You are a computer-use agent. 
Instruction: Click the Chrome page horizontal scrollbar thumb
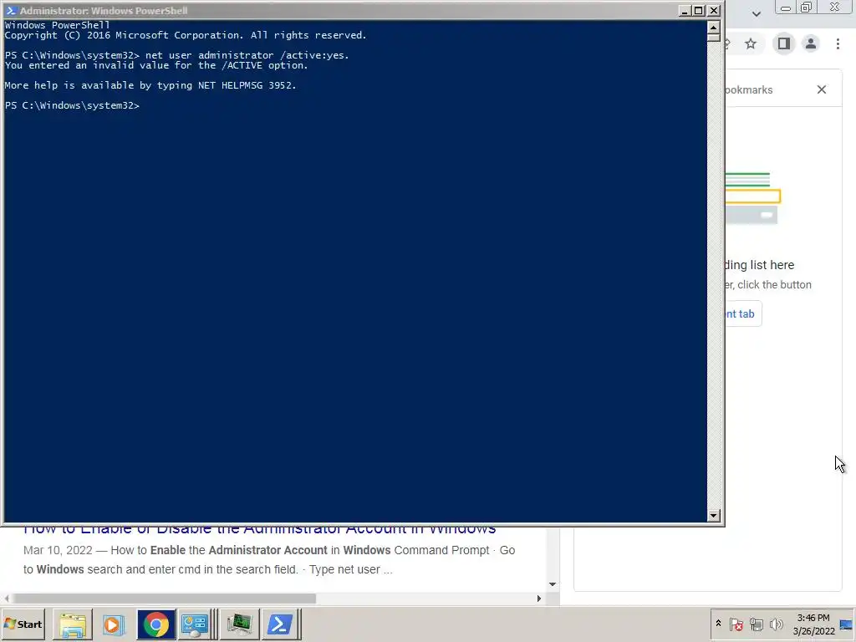164,599
